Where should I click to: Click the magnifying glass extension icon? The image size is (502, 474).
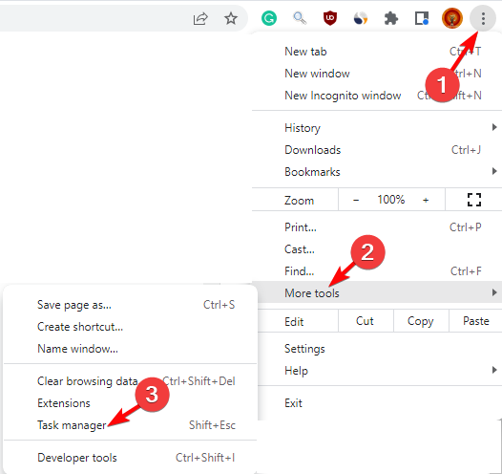tap(300, 18)
